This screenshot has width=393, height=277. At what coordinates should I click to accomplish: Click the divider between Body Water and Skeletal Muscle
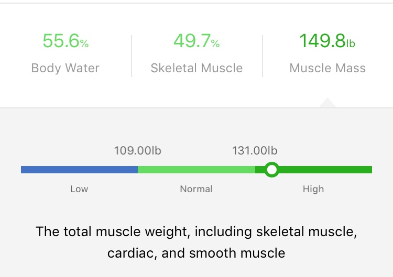click(x=132, y=56)
